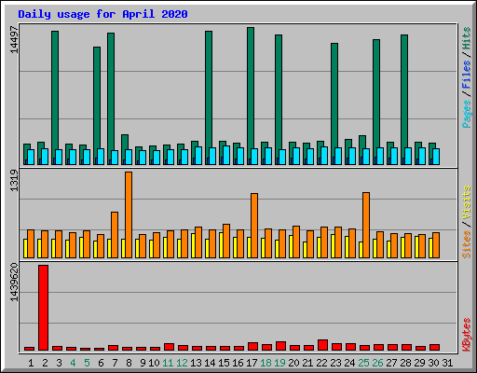Click day label 31 on the x-axis

pyautogui.click(x=447, y=363)
